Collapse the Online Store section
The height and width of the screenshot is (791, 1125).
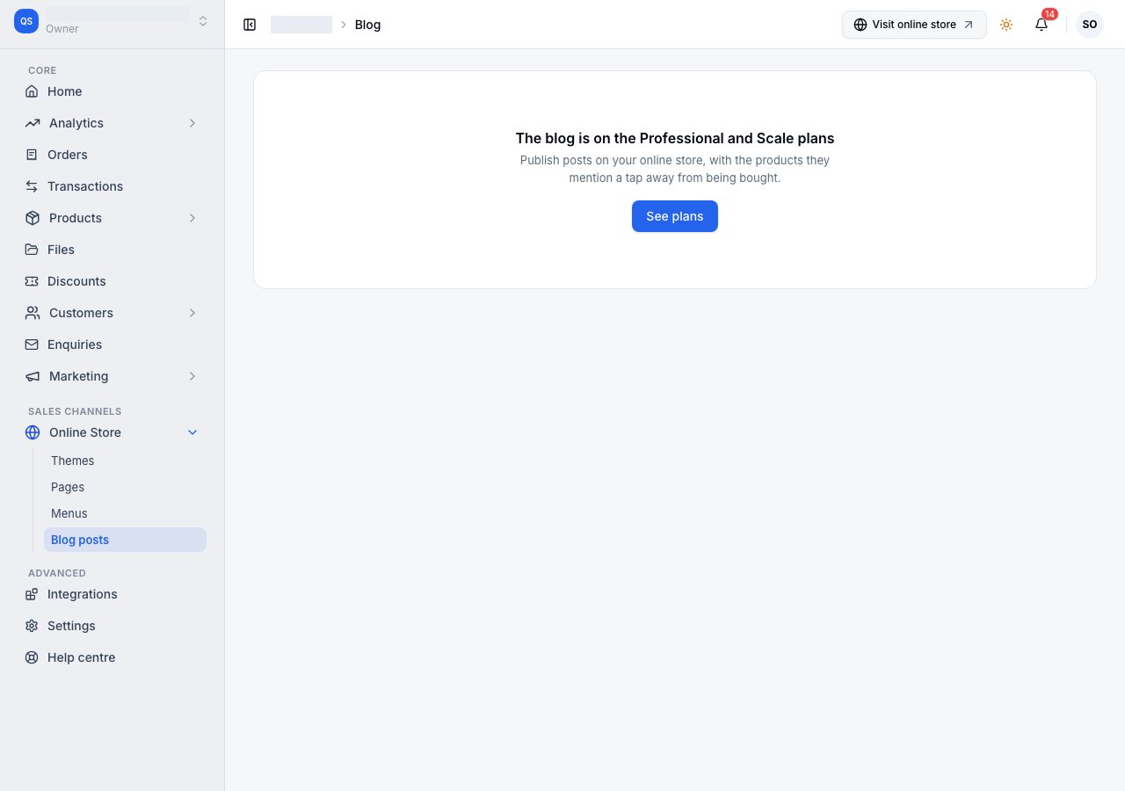tap(192, 432)
